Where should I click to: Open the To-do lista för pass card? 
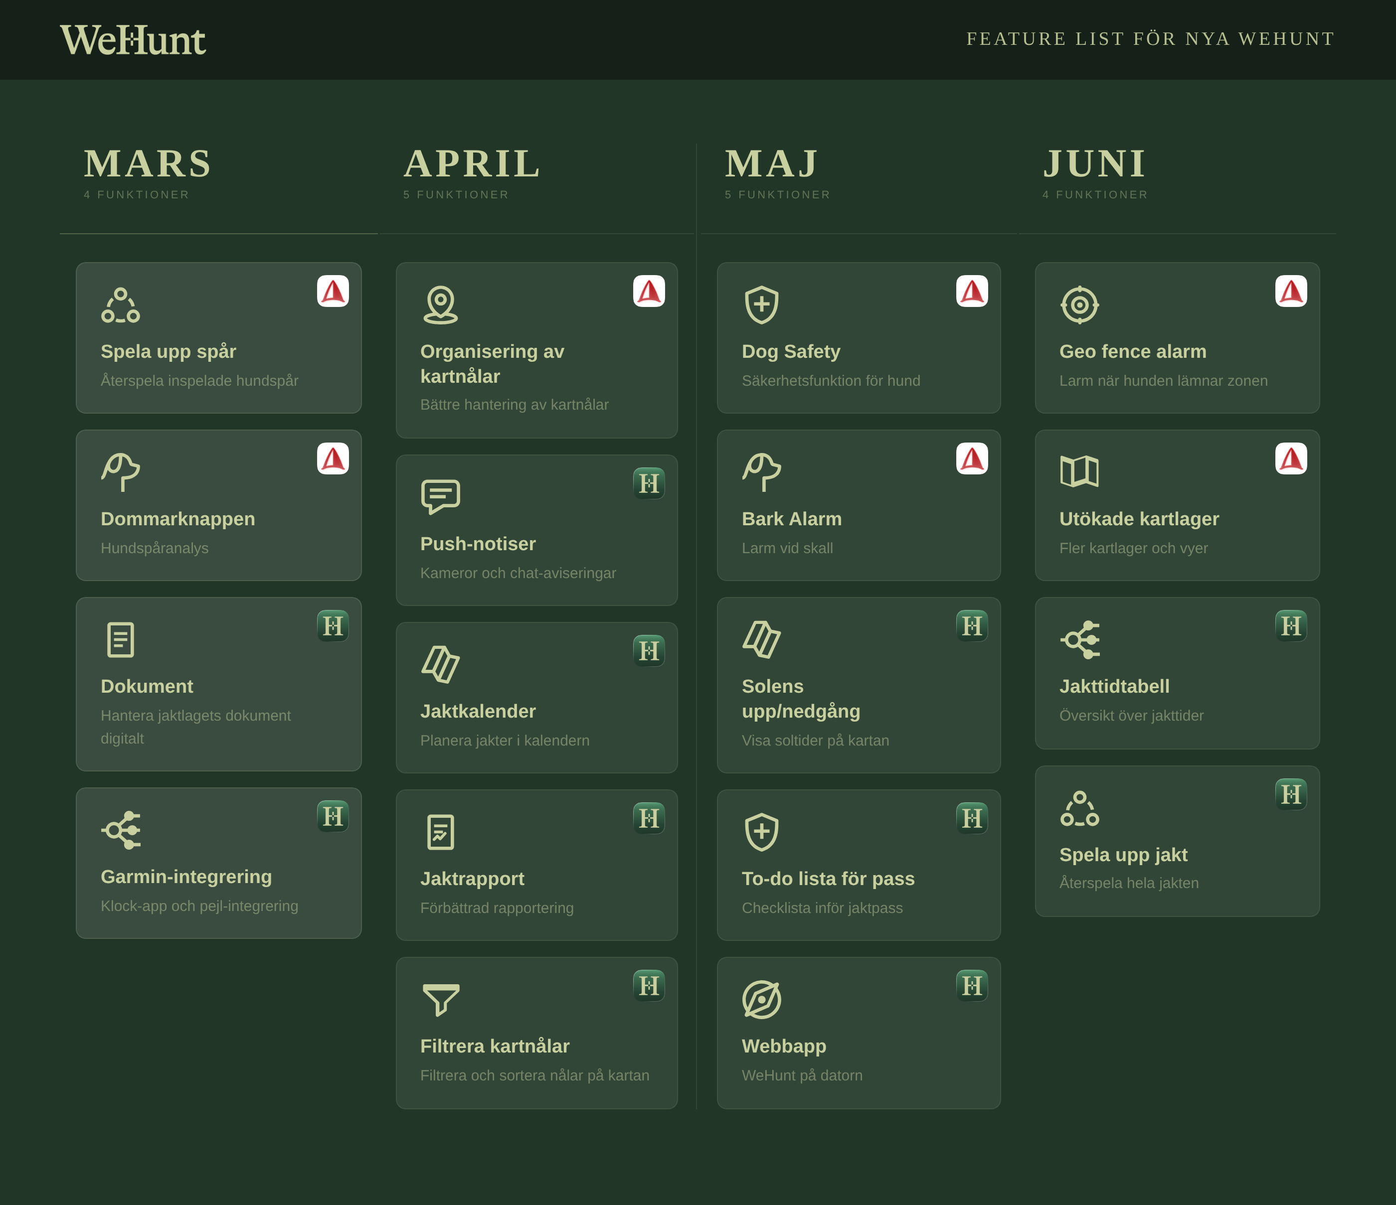click(859, 865)
